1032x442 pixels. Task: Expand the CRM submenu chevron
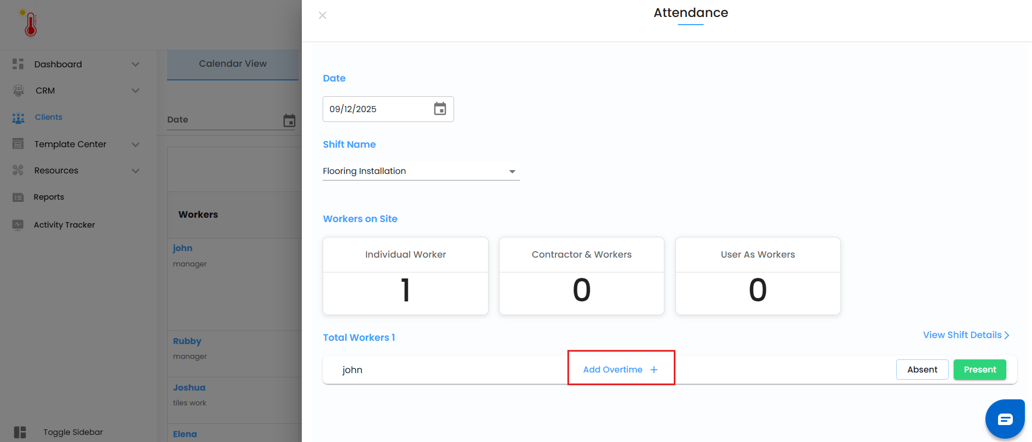(135, 91)
